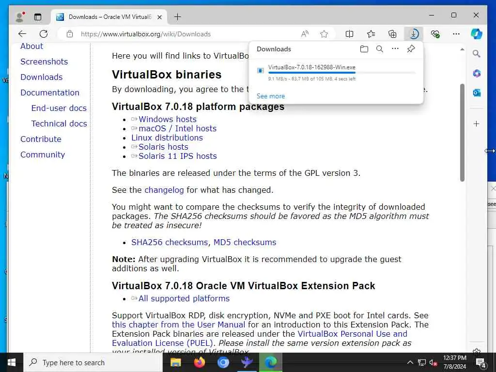The width and height of the screenshot is (496, 372).
Task: Open tab actions menu icon
Action: [x=38, y=17]
